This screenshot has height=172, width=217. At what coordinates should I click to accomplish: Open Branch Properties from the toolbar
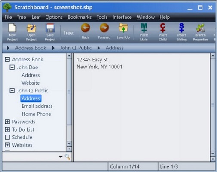pyautogui.click(x=201, y=28)
